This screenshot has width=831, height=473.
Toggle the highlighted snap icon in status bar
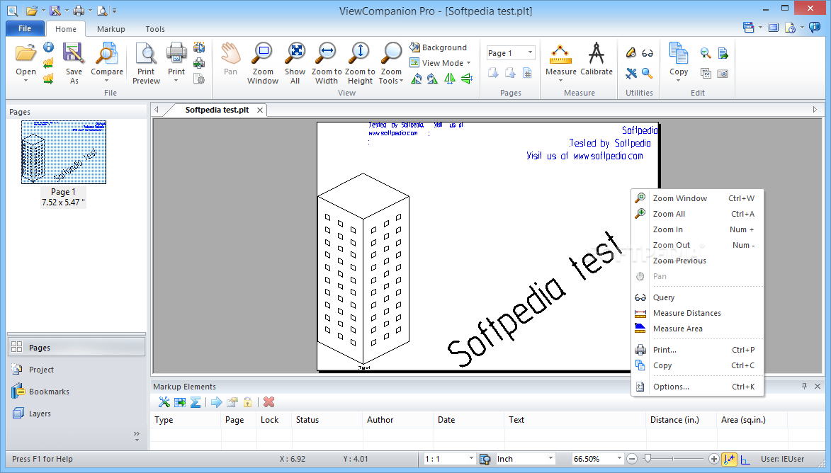729,459
